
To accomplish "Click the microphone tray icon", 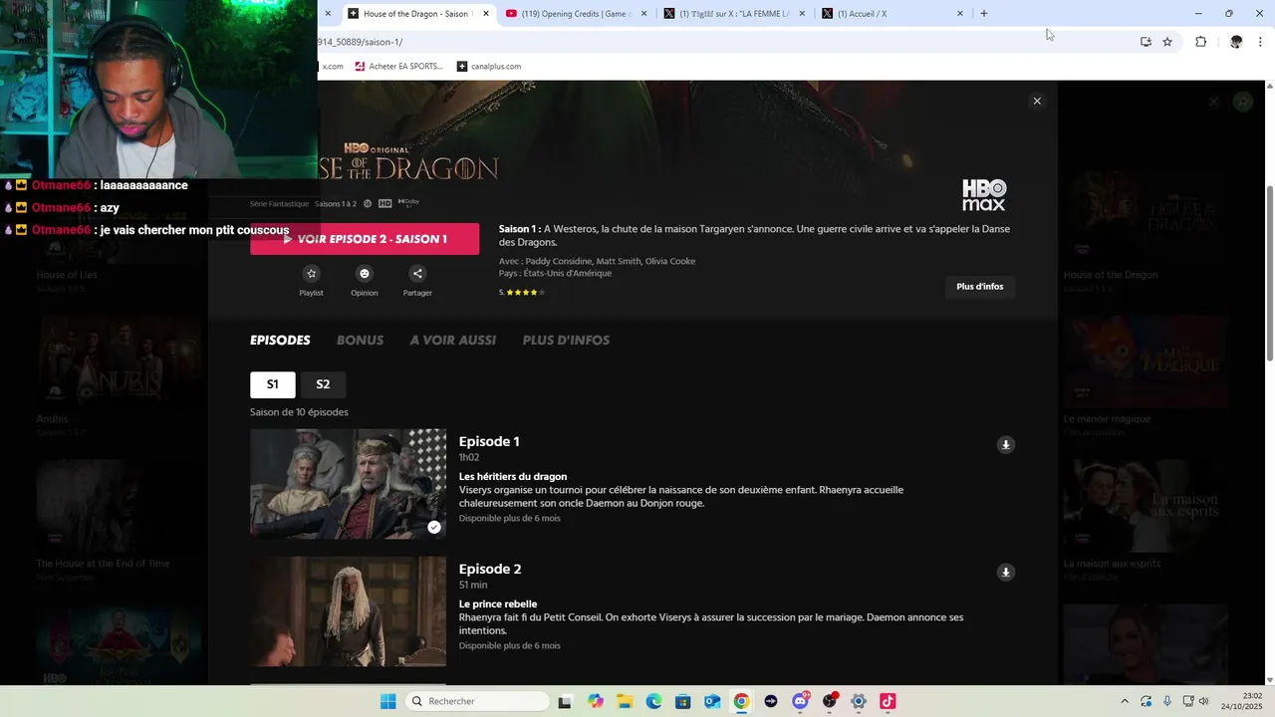I will 1167,701.
